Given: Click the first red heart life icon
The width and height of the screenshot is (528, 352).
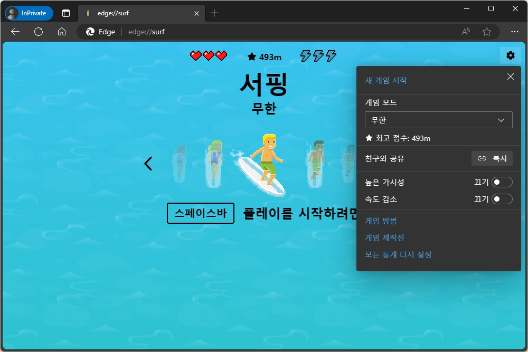Looking at the screenshot, I should coord(196,56).
